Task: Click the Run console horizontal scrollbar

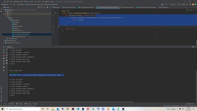Action: pos(71,102)
